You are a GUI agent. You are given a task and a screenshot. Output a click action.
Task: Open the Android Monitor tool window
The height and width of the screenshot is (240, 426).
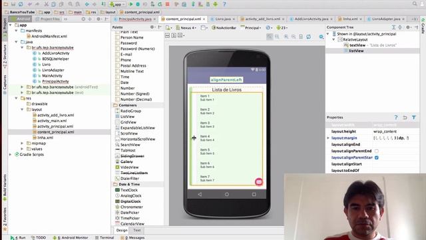click(x=71, y=237)
